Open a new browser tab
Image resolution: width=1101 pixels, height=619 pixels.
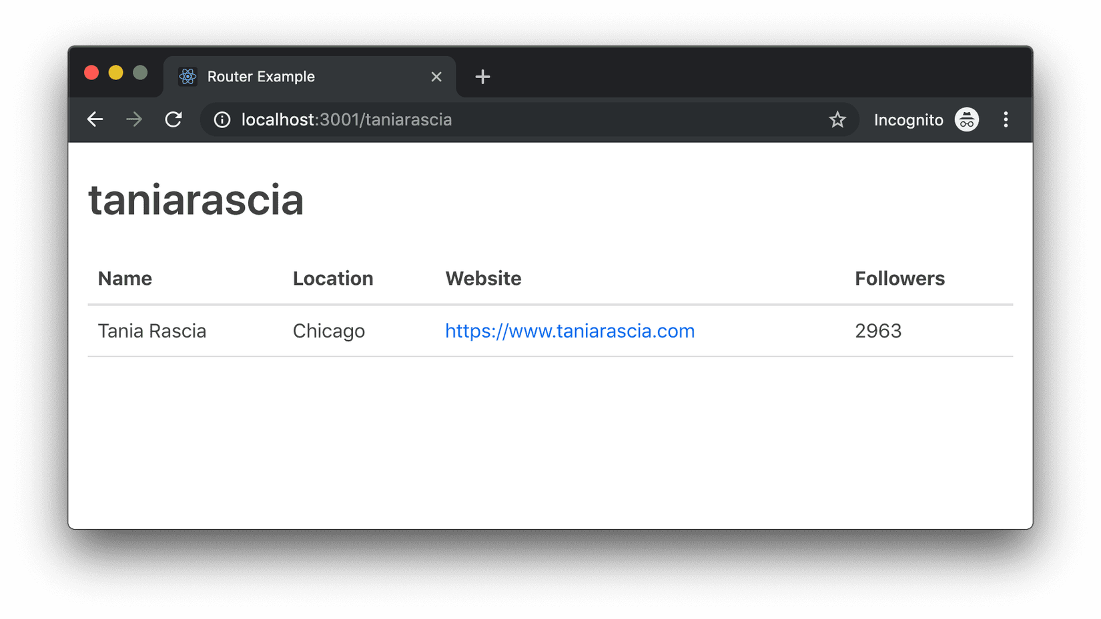tap(482, 77)
